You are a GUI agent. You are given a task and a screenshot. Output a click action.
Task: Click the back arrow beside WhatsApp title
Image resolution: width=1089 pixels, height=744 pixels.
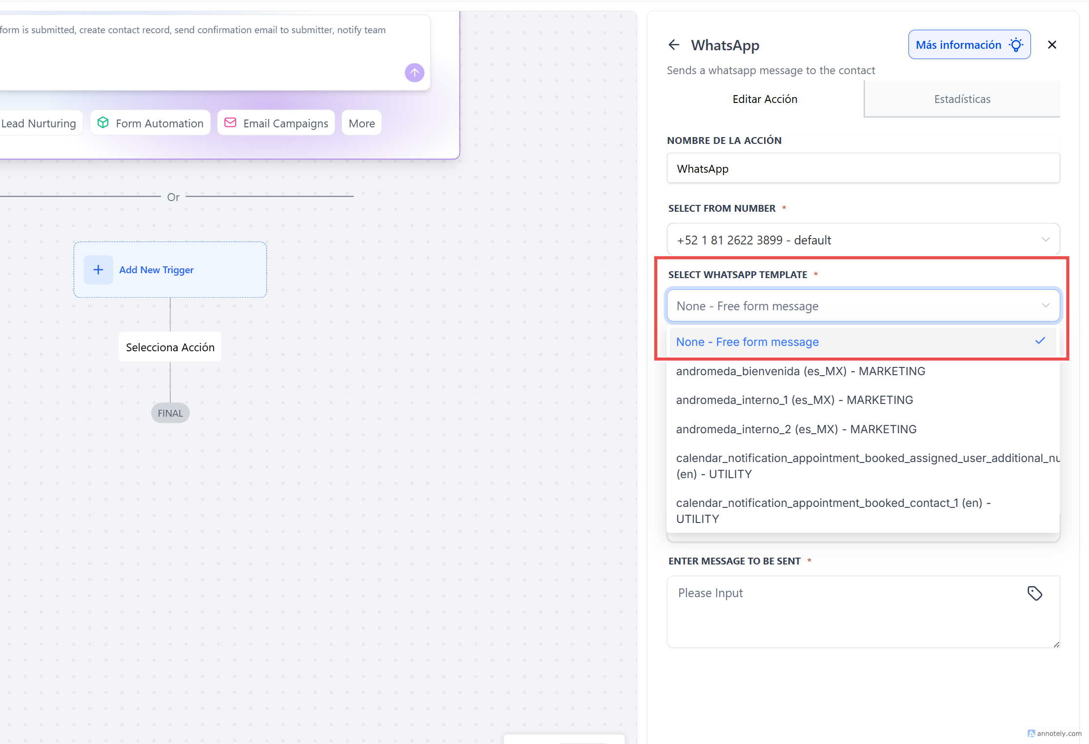(674, 45)
